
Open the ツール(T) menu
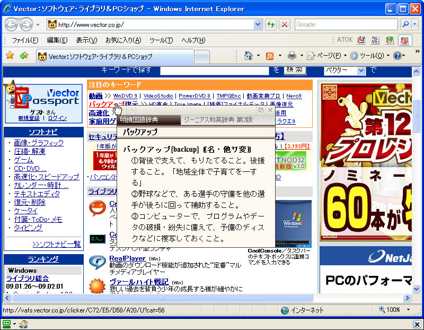(161, 40)
